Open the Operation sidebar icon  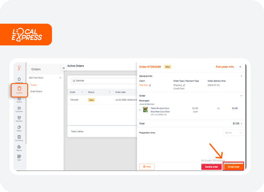point(19,117)
